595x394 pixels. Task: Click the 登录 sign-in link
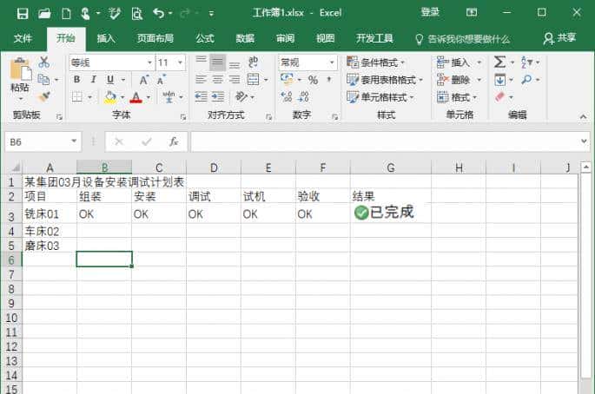tap(430, 12)
